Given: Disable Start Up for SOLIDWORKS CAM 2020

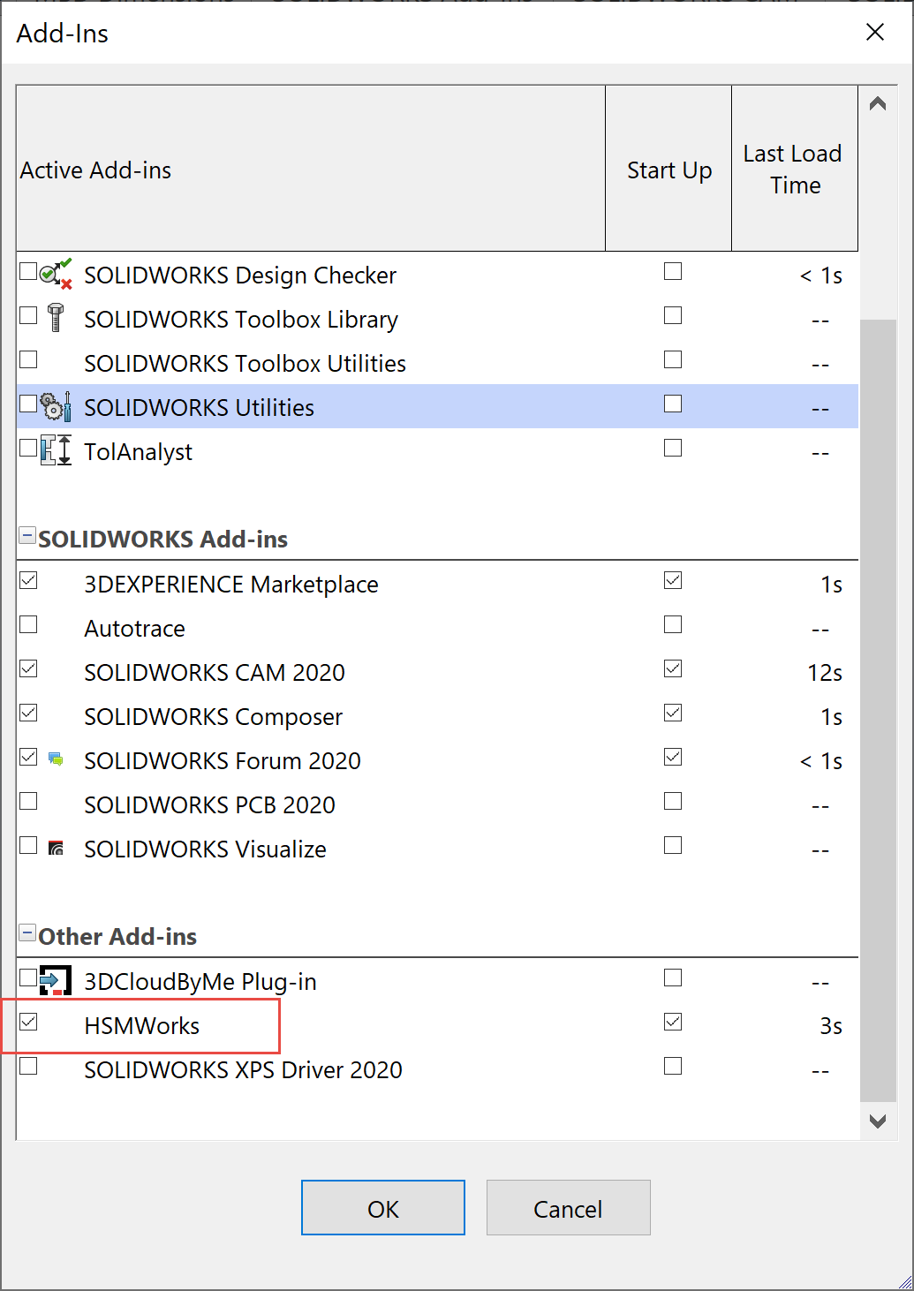Looking at the screenshot, I should [673, 668].
